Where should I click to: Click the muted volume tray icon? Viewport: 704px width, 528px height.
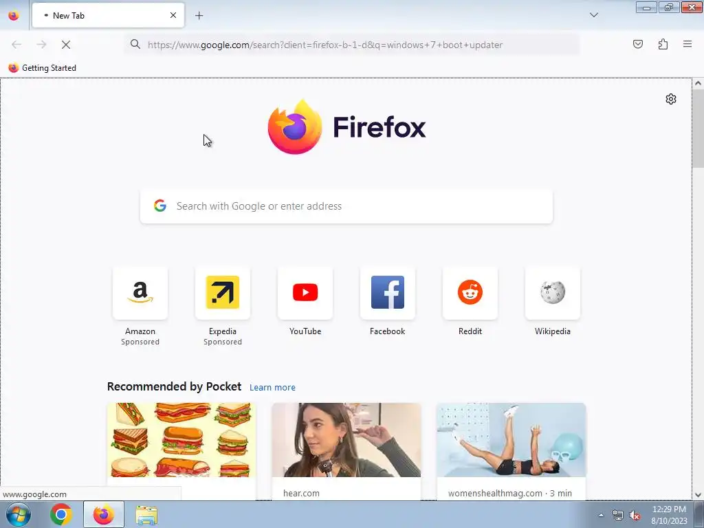coord(635,515)
